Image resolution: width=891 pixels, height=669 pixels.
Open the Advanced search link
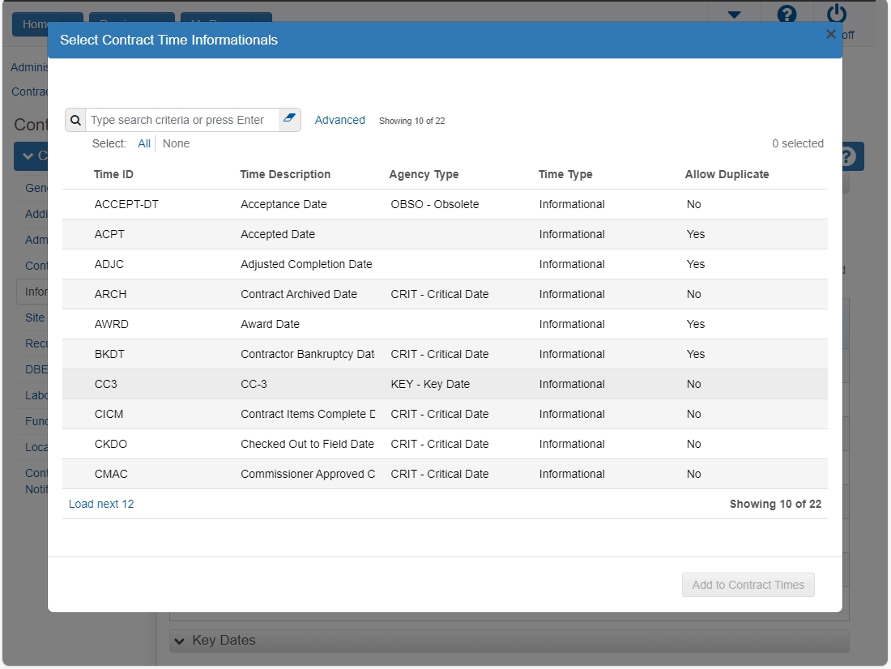(340, 120)
